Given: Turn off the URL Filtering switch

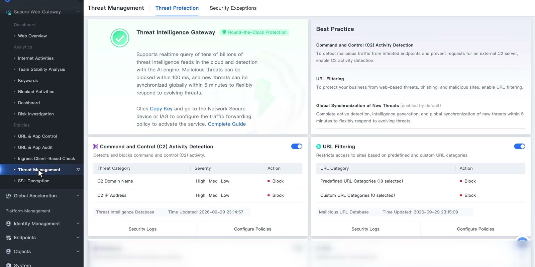Looking at the screenshot, I should [x=520, y=147].
